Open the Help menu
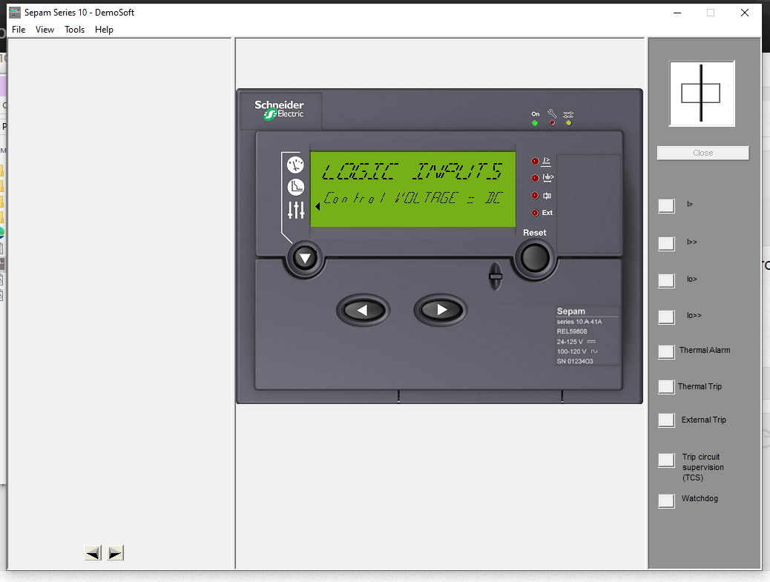The width and height of the screenshot is (770, 582). (104, 30)
